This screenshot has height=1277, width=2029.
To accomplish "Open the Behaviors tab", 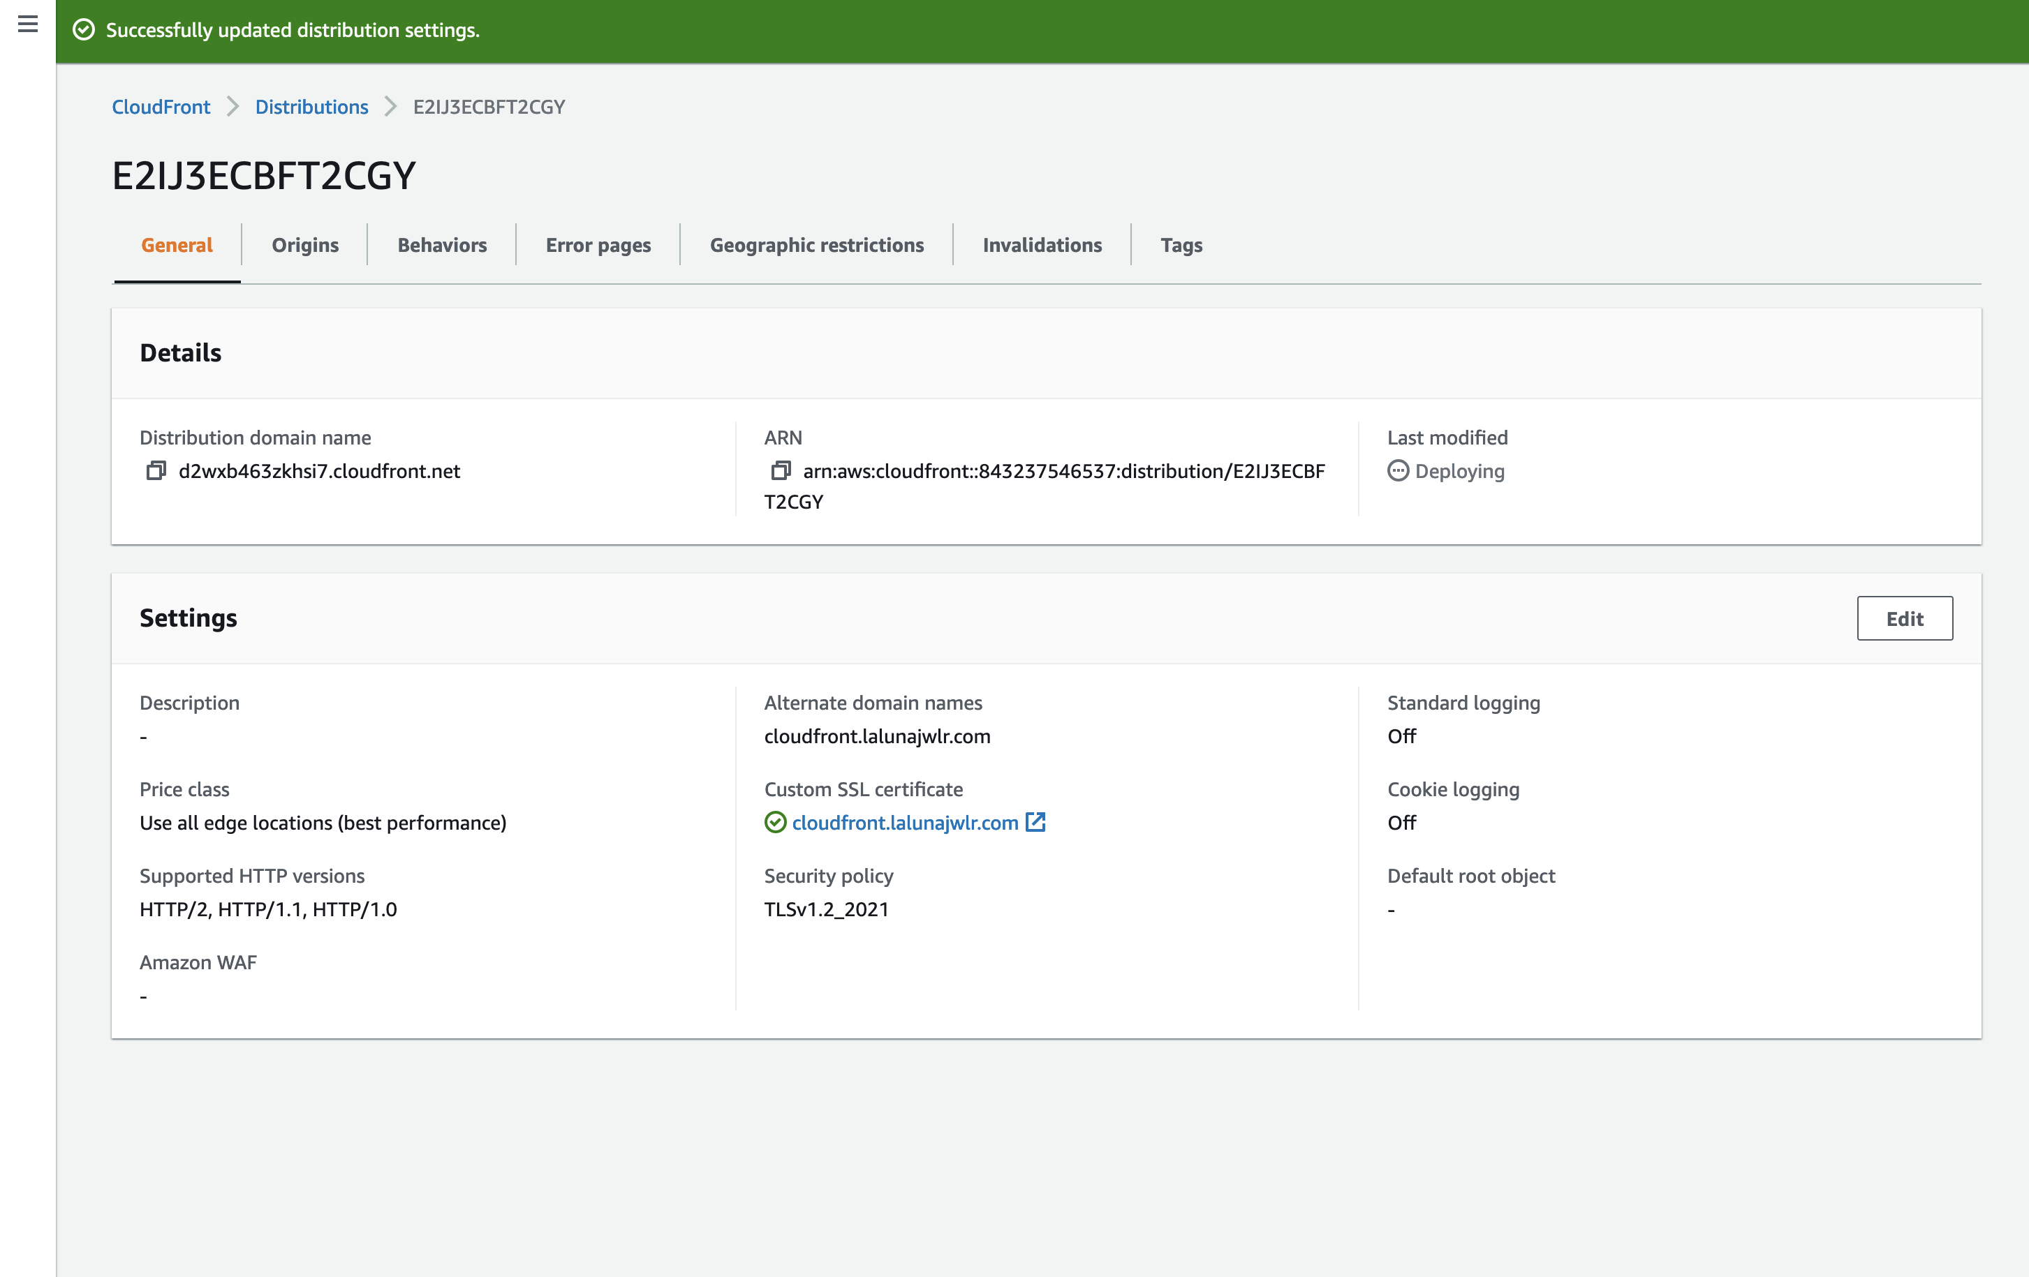I will tap(443, 245).
